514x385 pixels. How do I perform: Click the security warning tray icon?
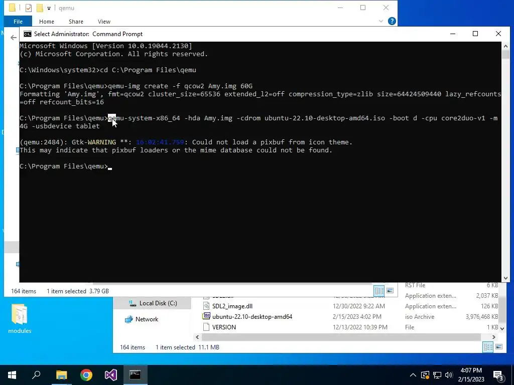[425, 375]
